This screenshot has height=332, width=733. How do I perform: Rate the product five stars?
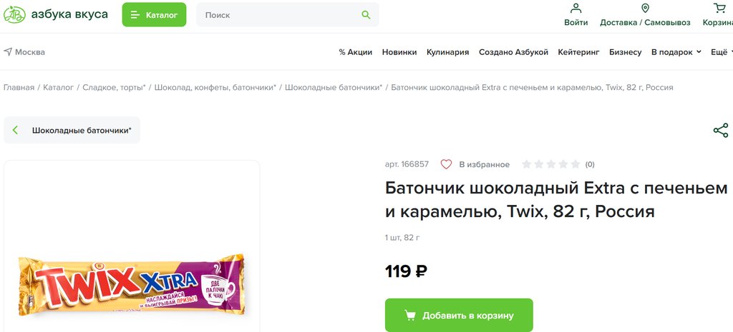(575, 164)
